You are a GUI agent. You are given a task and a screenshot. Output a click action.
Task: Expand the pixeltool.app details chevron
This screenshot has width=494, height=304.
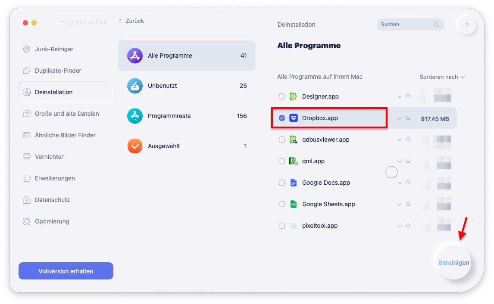[399, 226]
